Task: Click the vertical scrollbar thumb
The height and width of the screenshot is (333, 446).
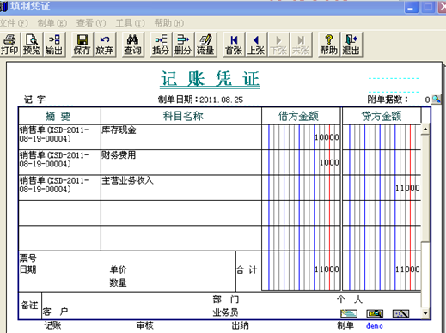Action: [x=425, y=188]
